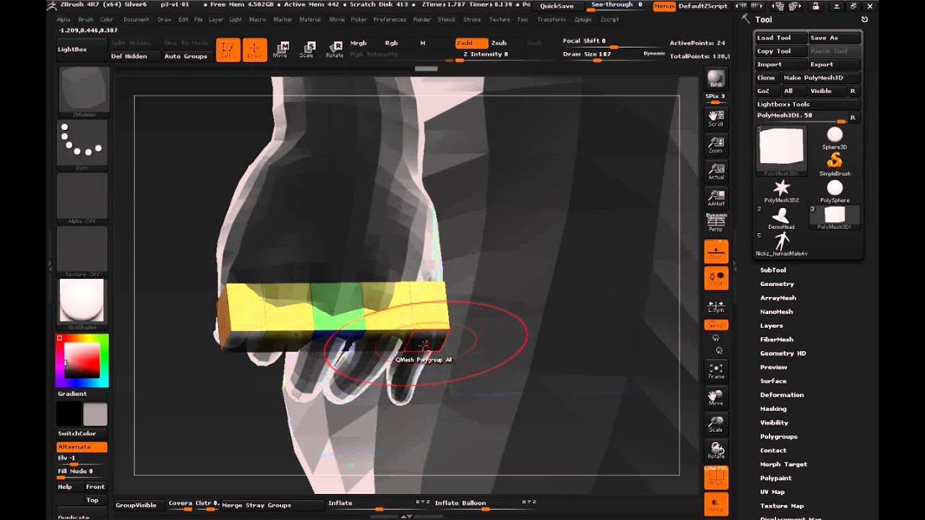This screenshot has width=925, height=520.
Task: Activate the Draw mode button
Action: [x=254, y=49]
